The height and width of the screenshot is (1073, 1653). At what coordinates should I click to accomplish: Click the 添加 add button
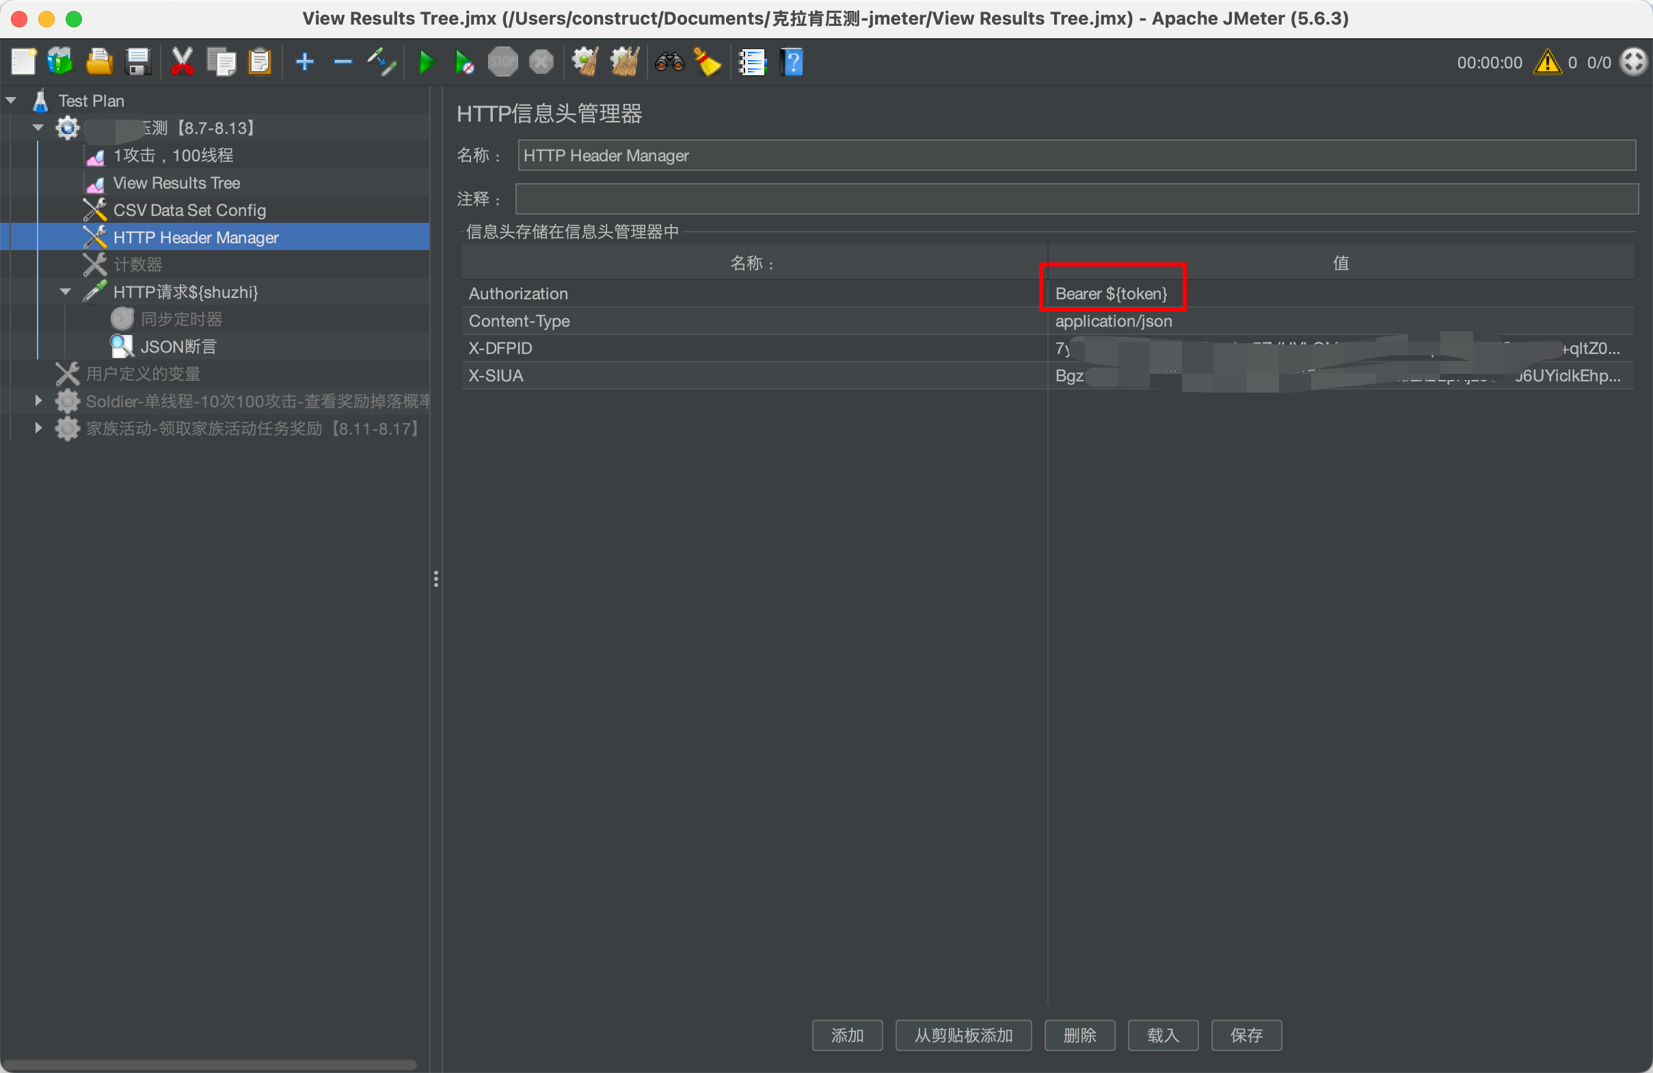(x=847, y=1035)
